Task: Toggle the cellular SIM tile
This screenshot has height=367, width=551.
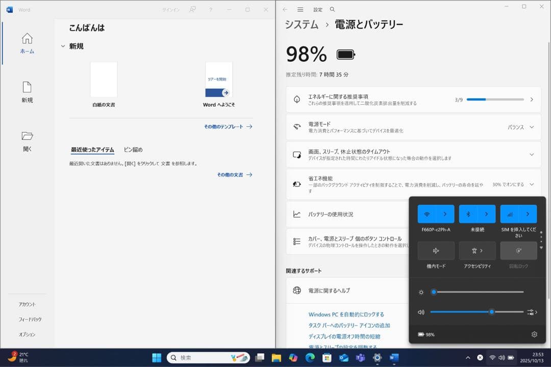Action: [x=510, y=214]
